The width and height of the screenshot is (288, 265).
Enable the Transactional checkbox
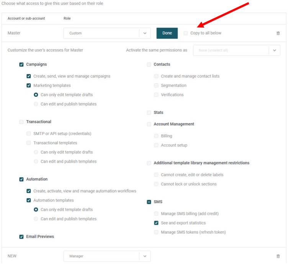(x=21, y=122)
